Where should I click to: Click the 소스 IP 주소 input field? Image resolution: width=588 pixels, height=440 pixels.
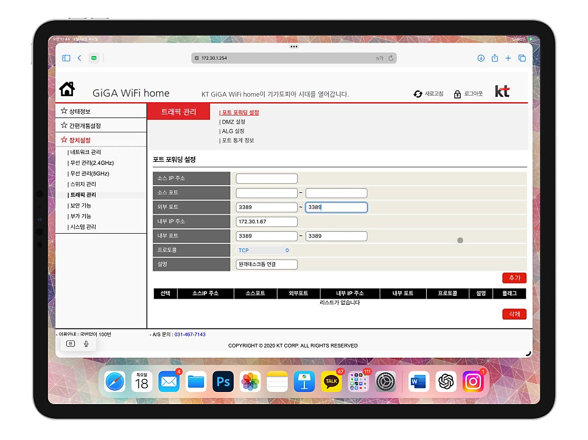click(x=267, y=178)
